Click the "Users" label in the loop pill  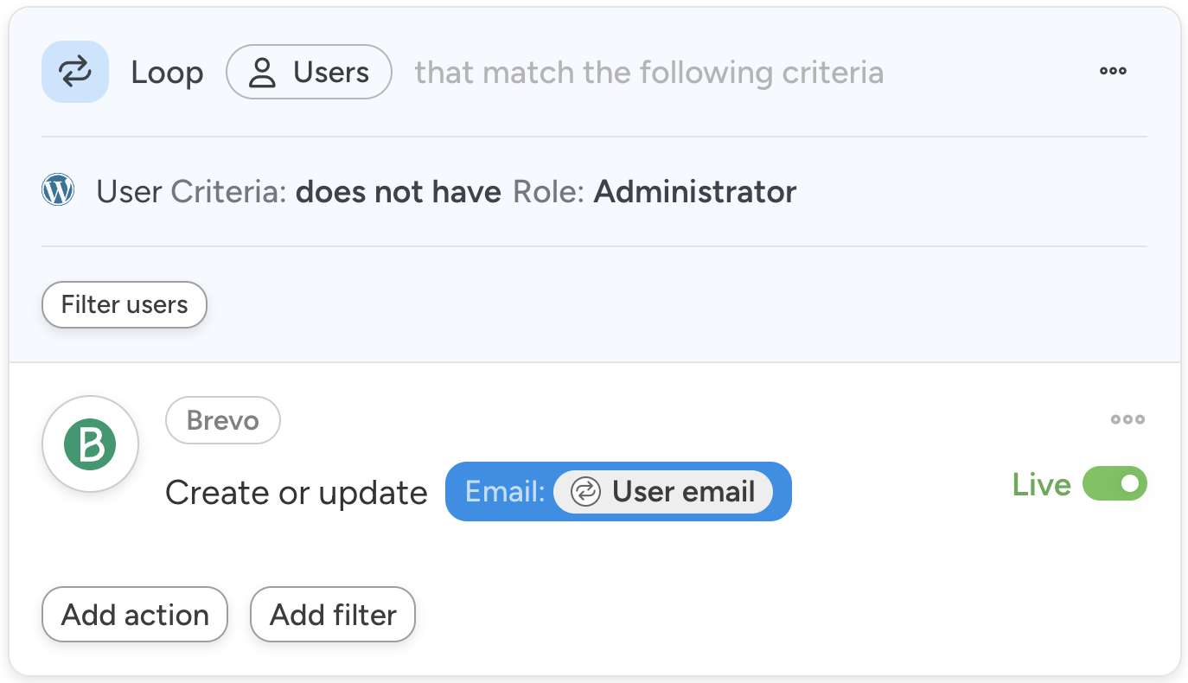(x=331, y=73)
